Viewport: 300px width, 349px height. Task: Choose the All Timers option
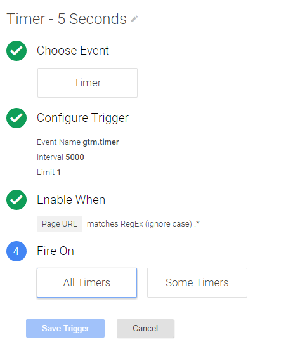pyautogui.click(x=87, y=282)
